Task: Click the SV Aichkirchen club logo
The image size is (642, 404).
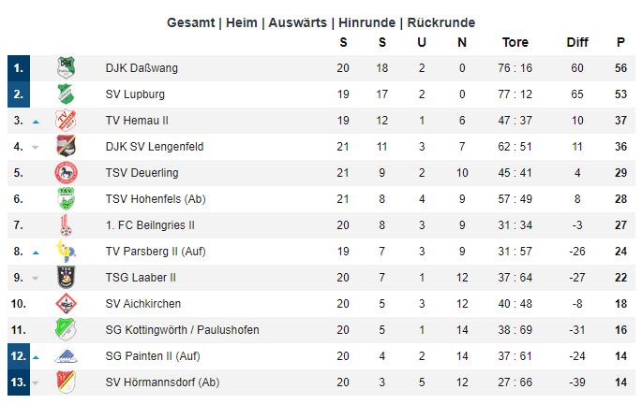Action: coord(66,304)
